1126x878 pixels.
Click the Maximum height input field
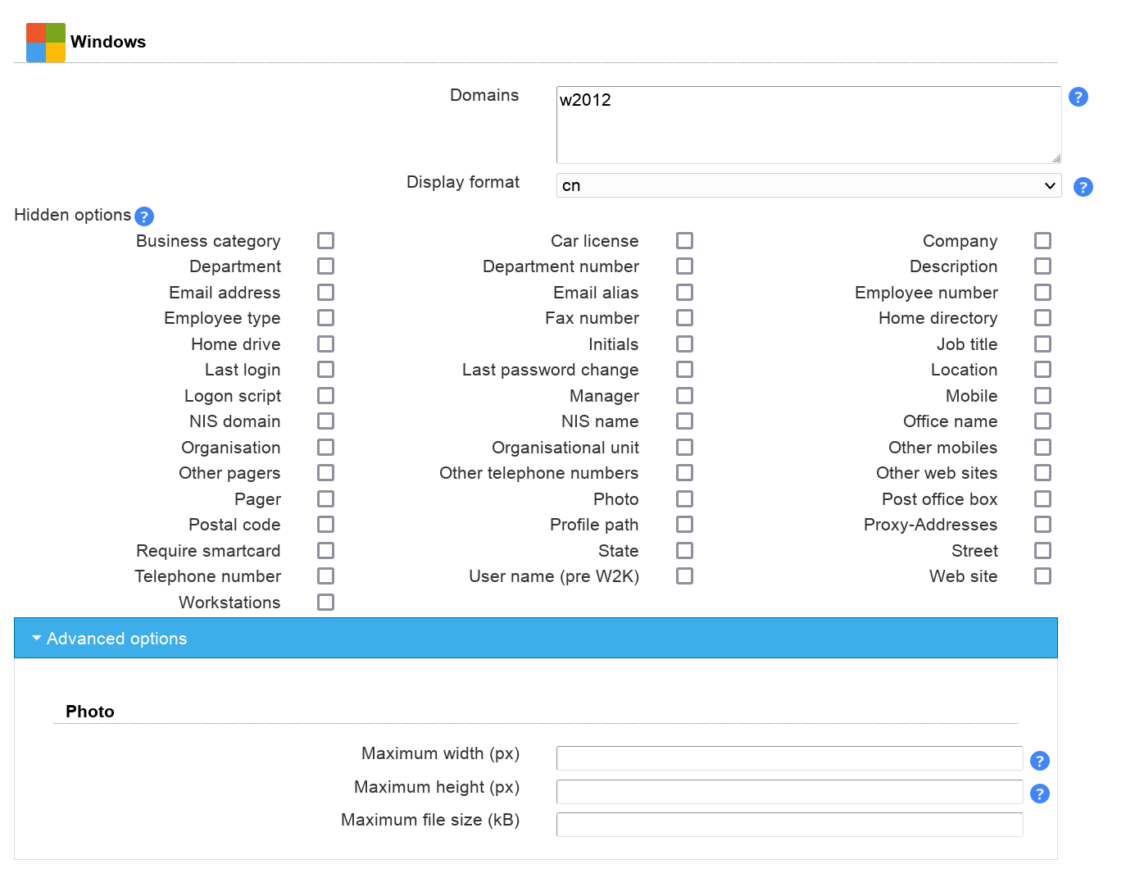(789, 791)
